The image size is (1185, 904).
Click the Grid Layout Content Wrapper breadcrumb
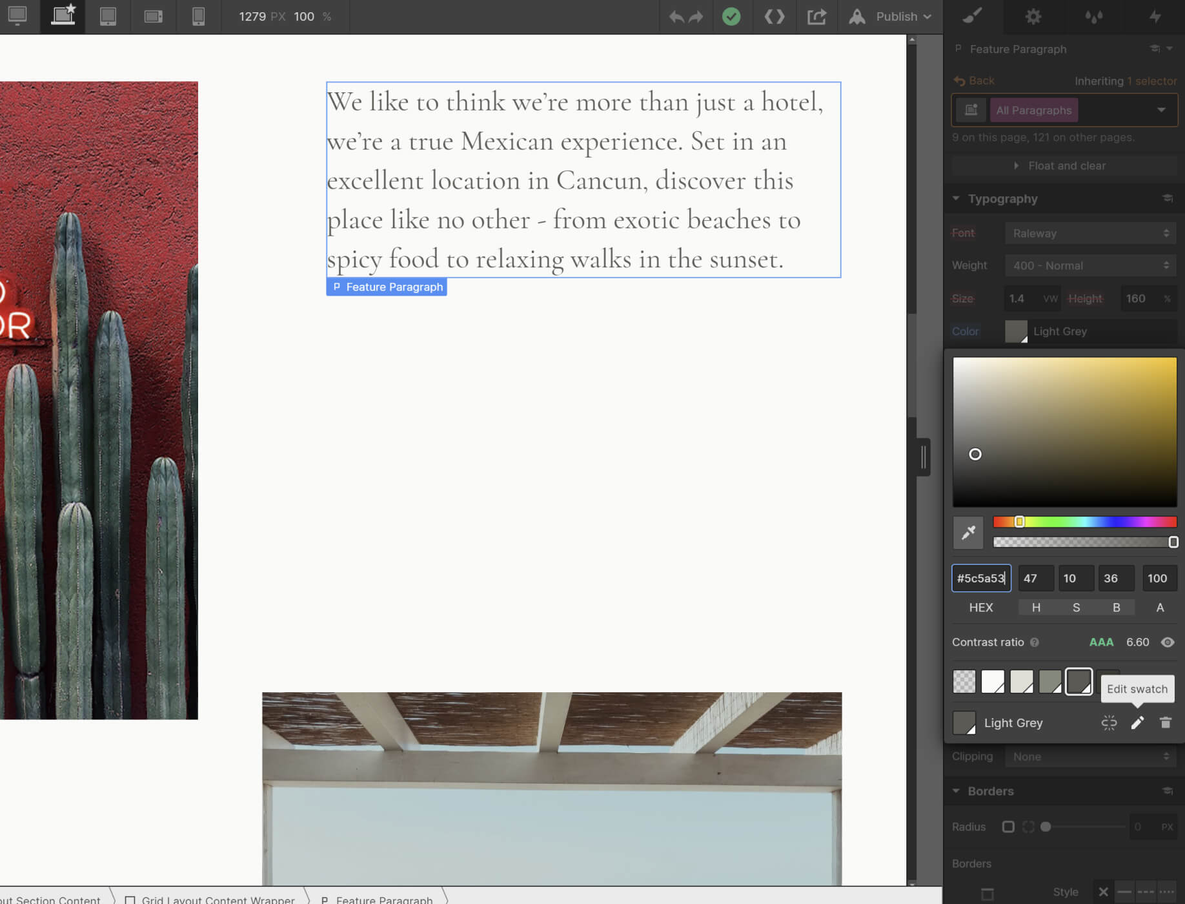(210, 899)
